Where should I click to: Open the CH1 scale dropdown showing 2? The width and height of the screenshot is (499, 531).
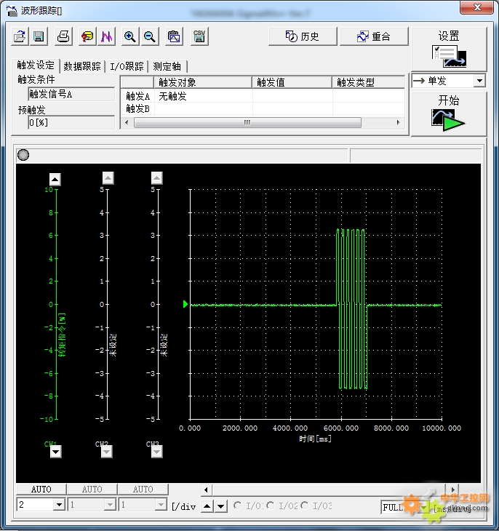click(60, 505)
